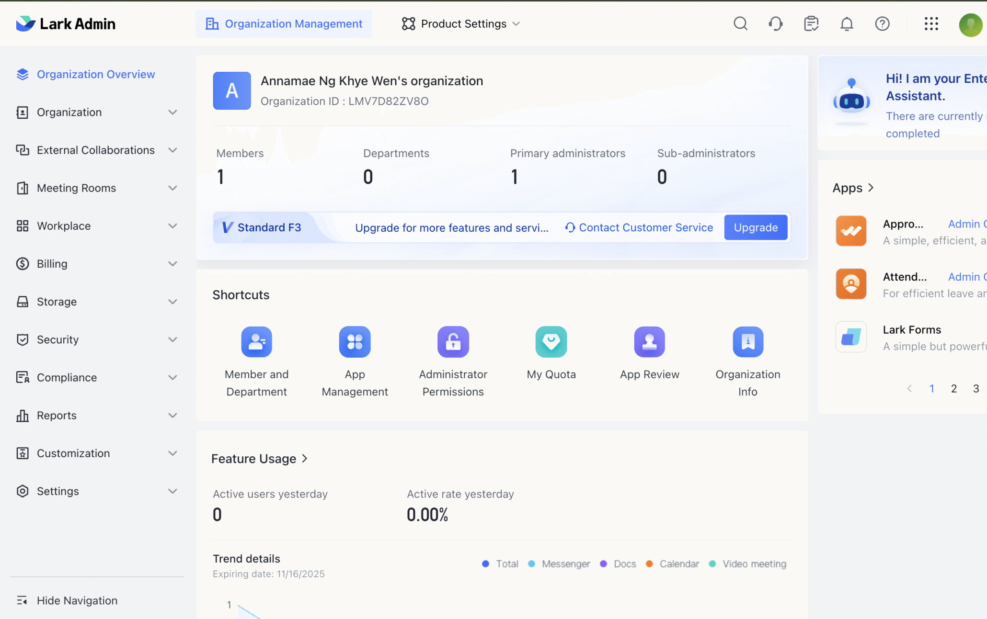Click the blue Upgrade button
Image resolution: width=987 pixels, height=619 pixels.
point(756,227)
